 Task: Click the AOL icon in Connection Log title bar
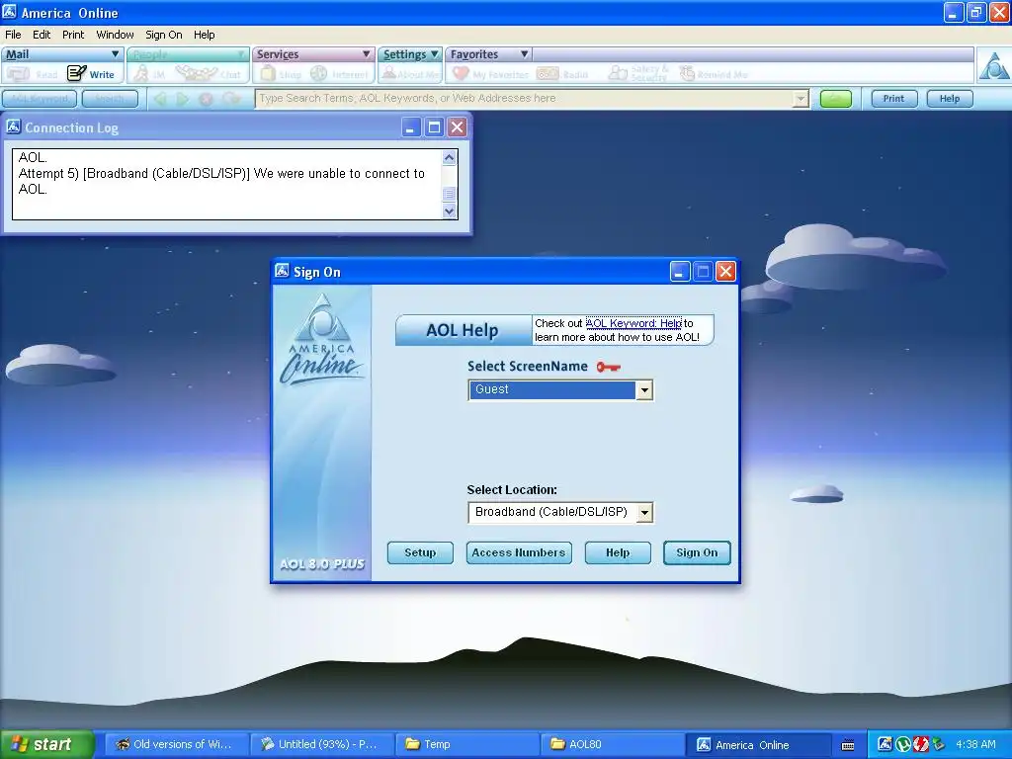14,126
